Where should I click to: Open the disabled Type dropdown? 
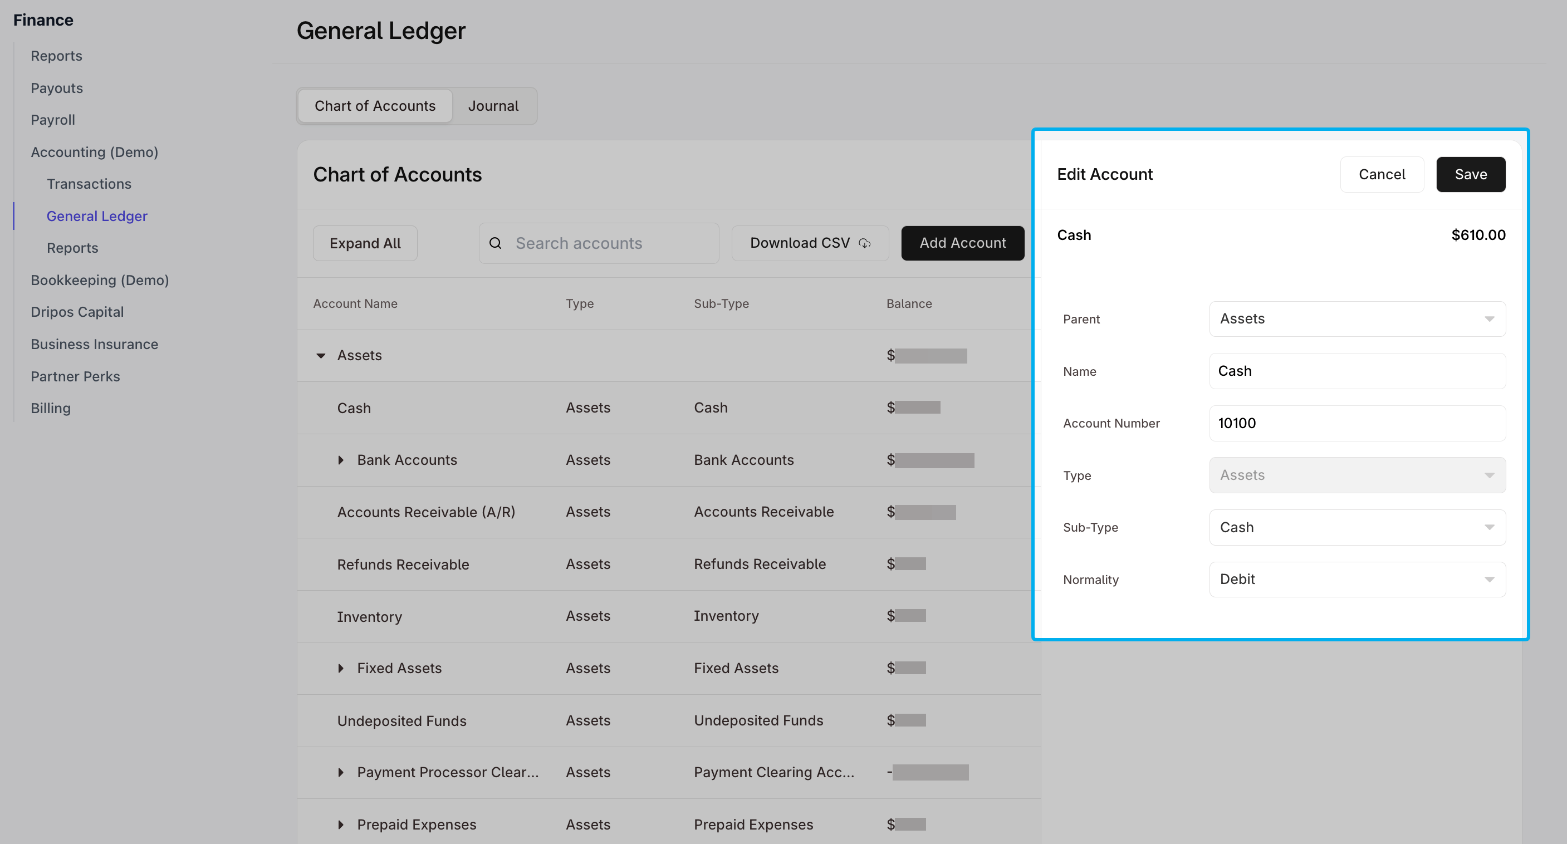1357,475
